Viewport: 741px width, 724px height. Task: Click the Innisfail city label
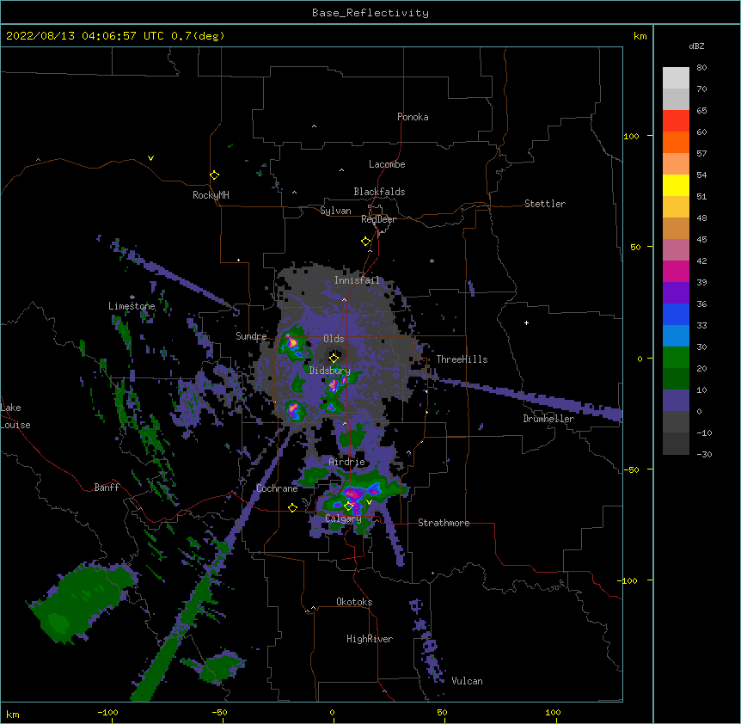[x=358, y=280]
